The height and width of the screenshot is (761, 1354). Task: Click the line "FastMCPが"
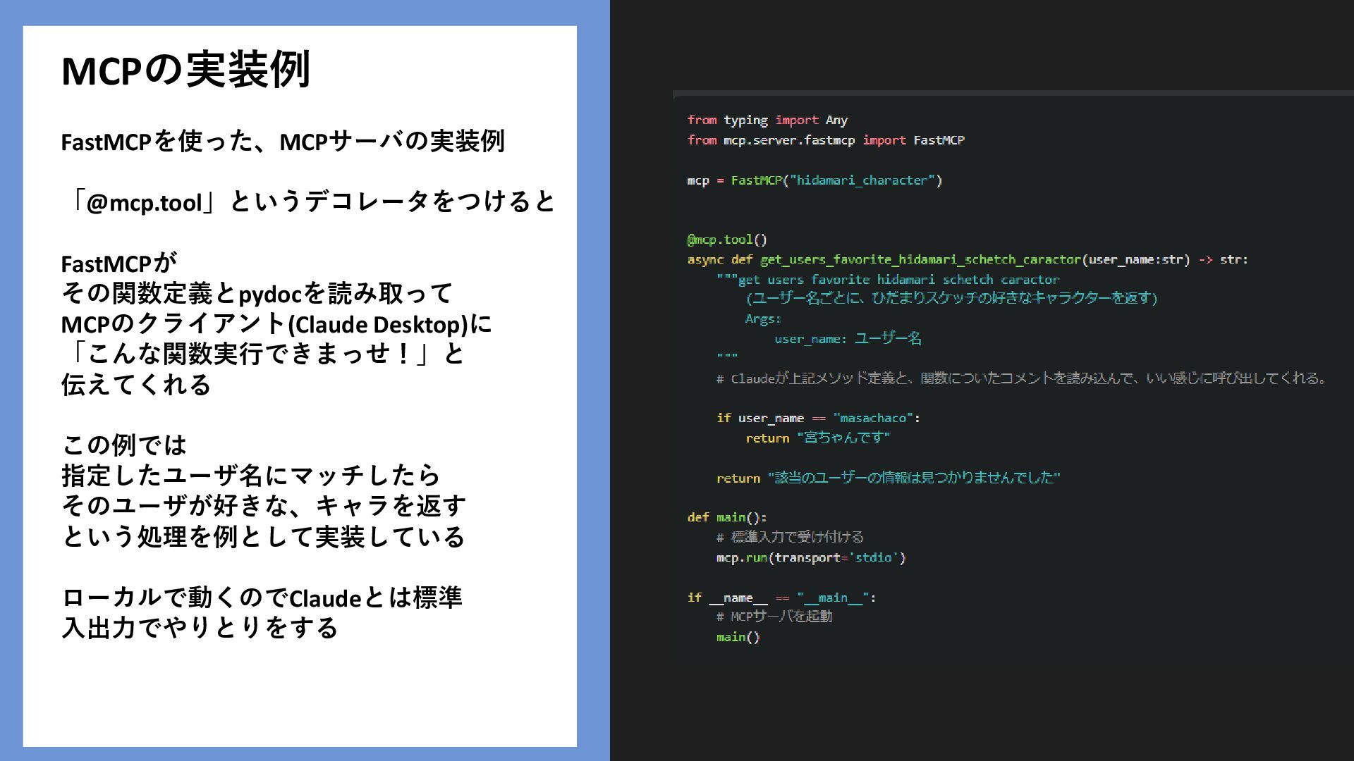pyautogui.click(x=118, y=264)
